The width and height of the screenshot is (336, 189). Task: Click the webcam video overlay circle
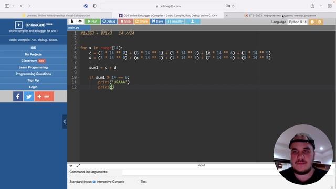(x=303, y=154)
